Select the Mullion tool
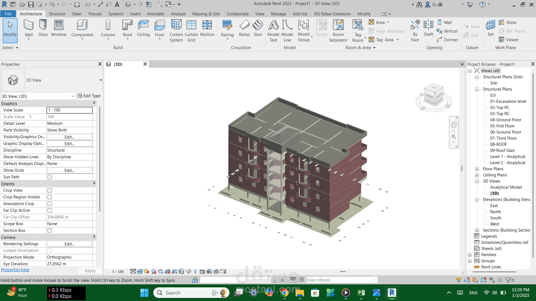The width and height of the screenshot is (536, 301). coord(207,28)
